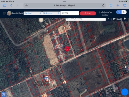Open the measurement ruler tool
The height and width of the screenshot is (97, 129).
point(119,19)
